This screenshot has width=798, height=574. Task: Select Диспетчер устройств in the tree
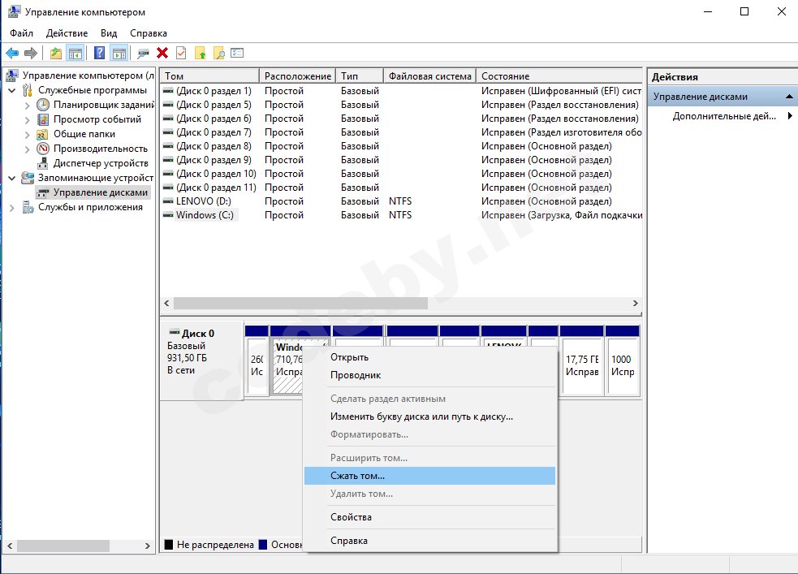click(x=100, y=163)
